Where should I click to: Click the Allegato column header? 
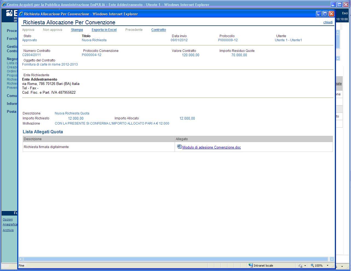(254, 139)
